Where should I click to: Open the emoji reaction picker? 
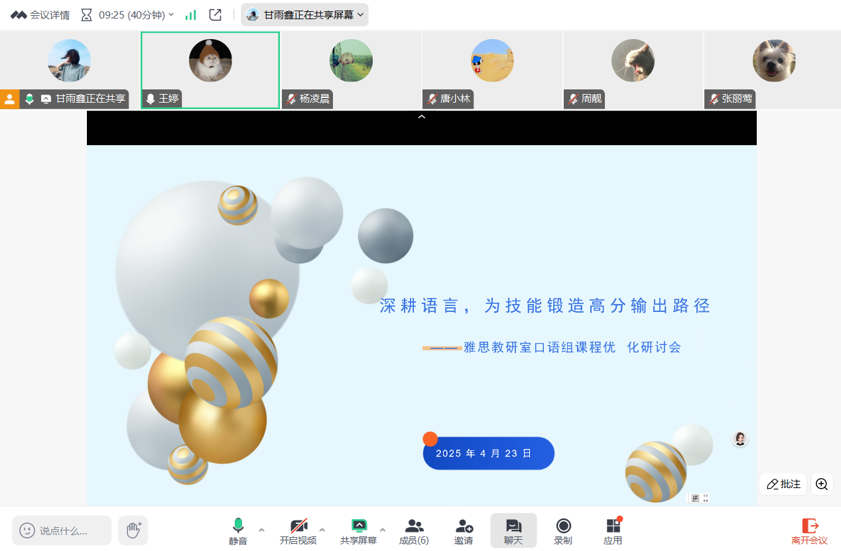[27, 530]
